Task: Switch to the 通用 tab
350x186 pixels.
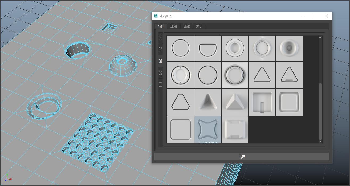Action: click(x=174, y=26)
